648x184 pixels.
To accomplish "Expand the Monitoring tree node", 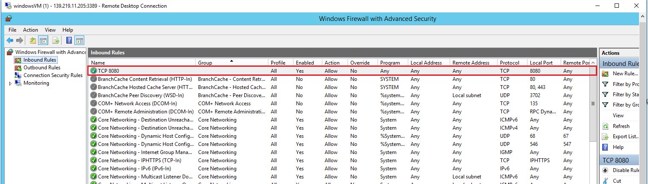I will [11, 83].
